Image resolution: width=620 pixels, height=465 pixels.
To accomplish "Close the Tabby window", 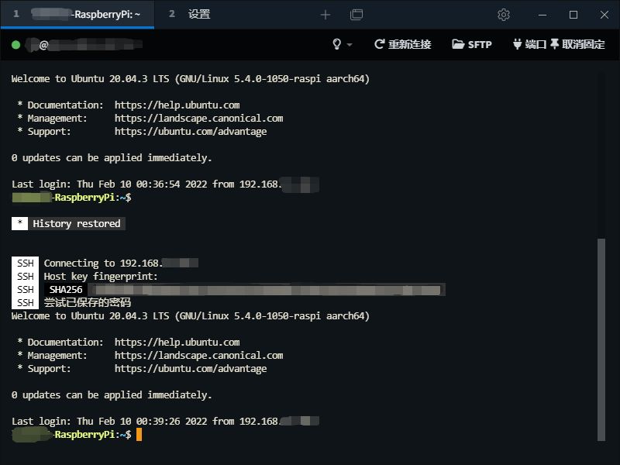I will [x=604, y=15].
